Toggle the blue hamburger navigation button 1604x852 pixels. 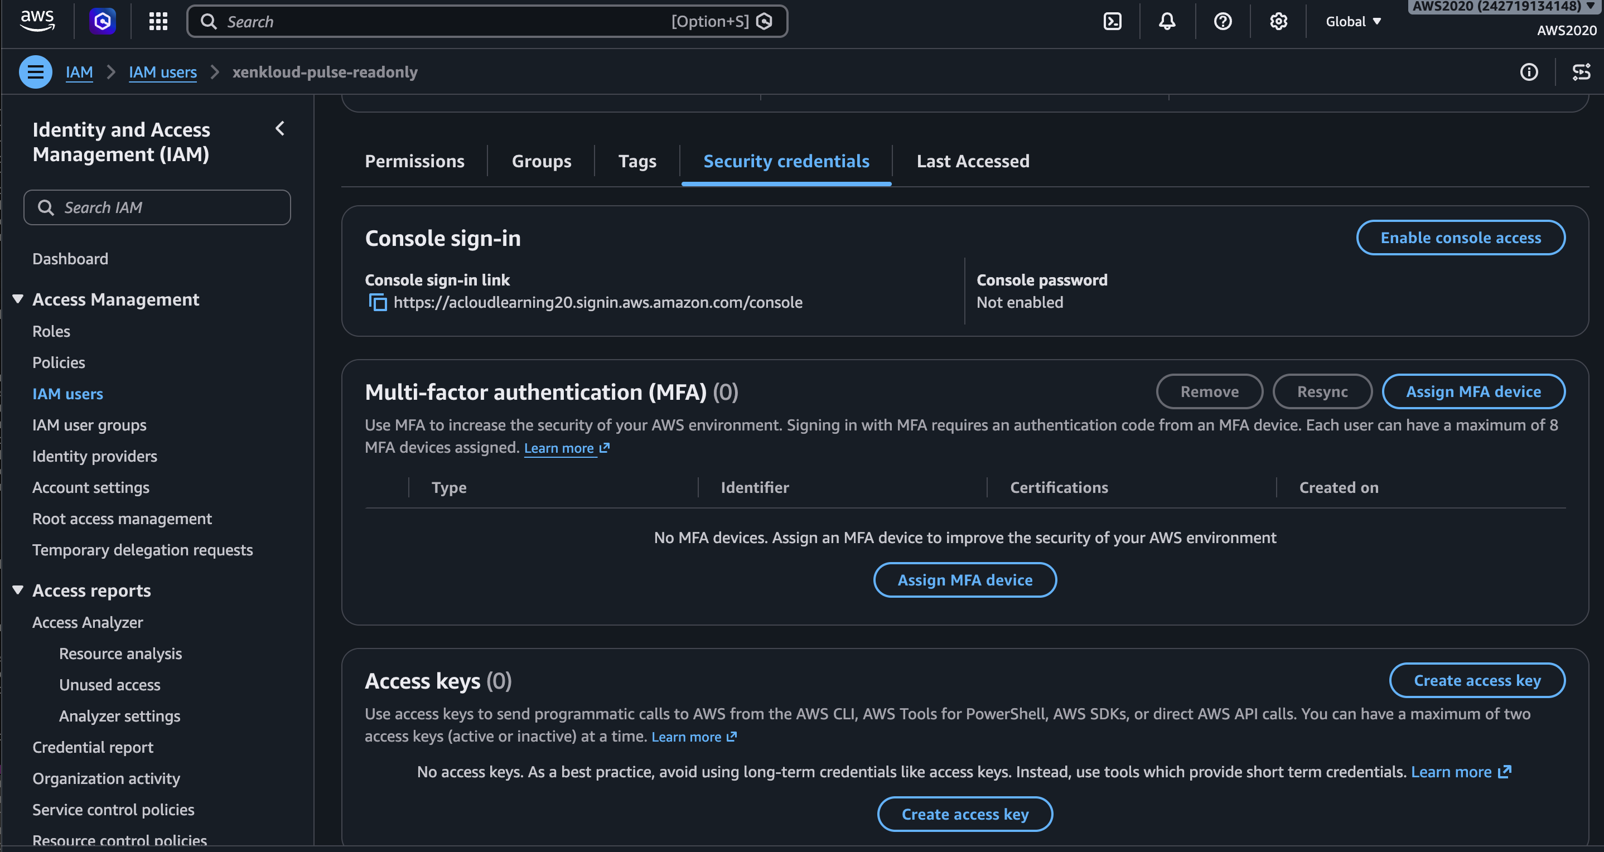point(36,72)
